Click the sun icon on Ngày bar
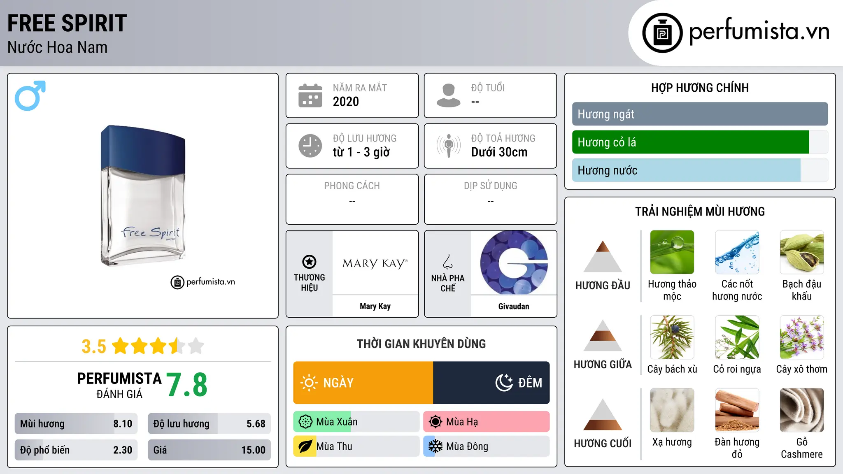Viewport: 843px width, 474px height. [309, 383]
